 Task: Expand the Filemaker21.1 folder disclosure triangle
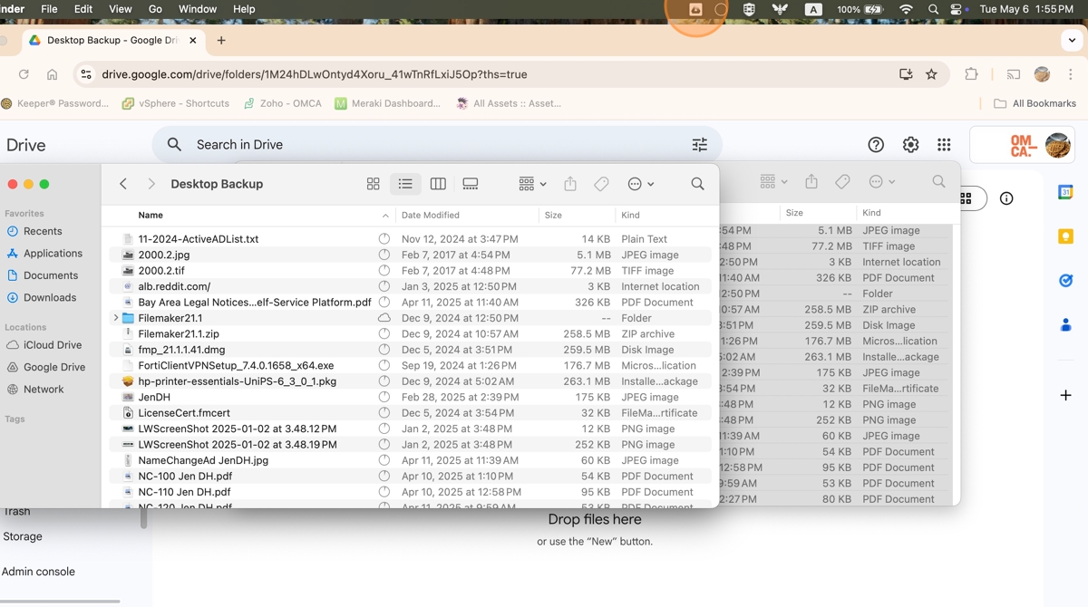click(x=115, y=318)
